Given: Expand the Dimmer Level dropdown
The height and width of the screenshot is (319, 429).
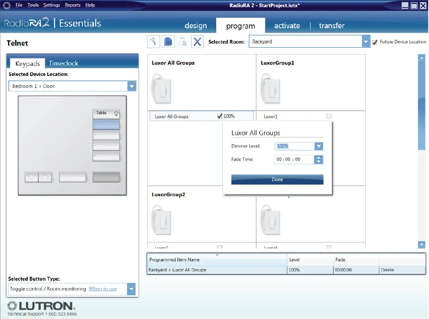Looking at the screenshot, I should (x=319, y=146).
